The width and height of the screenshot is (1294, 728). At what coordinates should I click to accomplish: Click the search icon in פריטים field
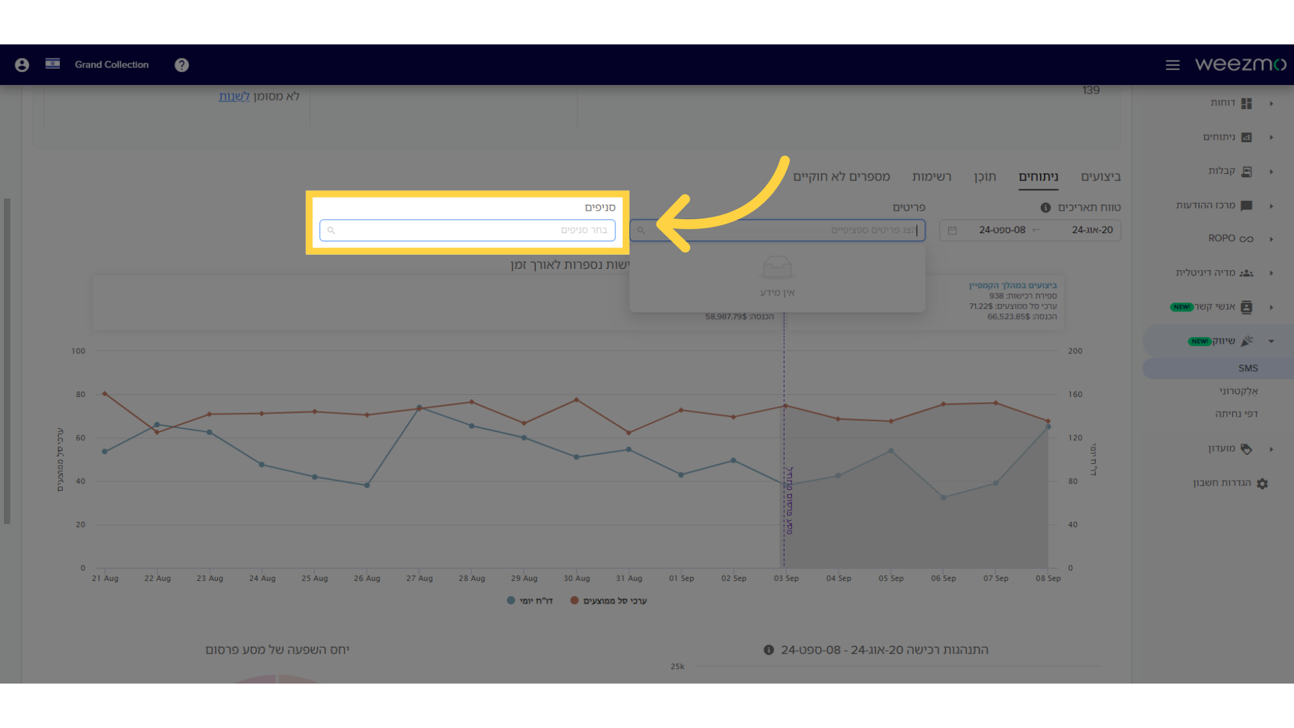[641, 231]
